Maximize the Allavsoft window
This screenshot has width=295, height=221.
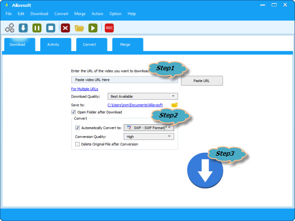click(x=274, y=5)
